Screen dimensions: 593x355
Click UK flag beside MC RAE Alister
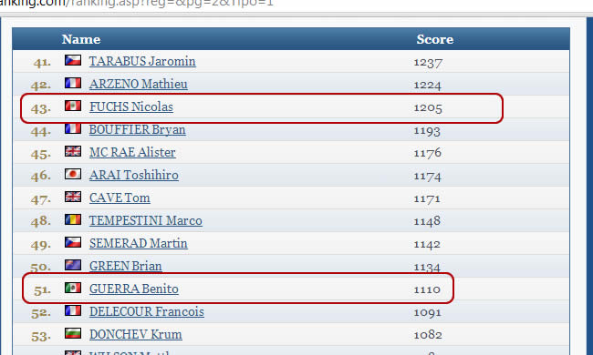tap(73, 151)
